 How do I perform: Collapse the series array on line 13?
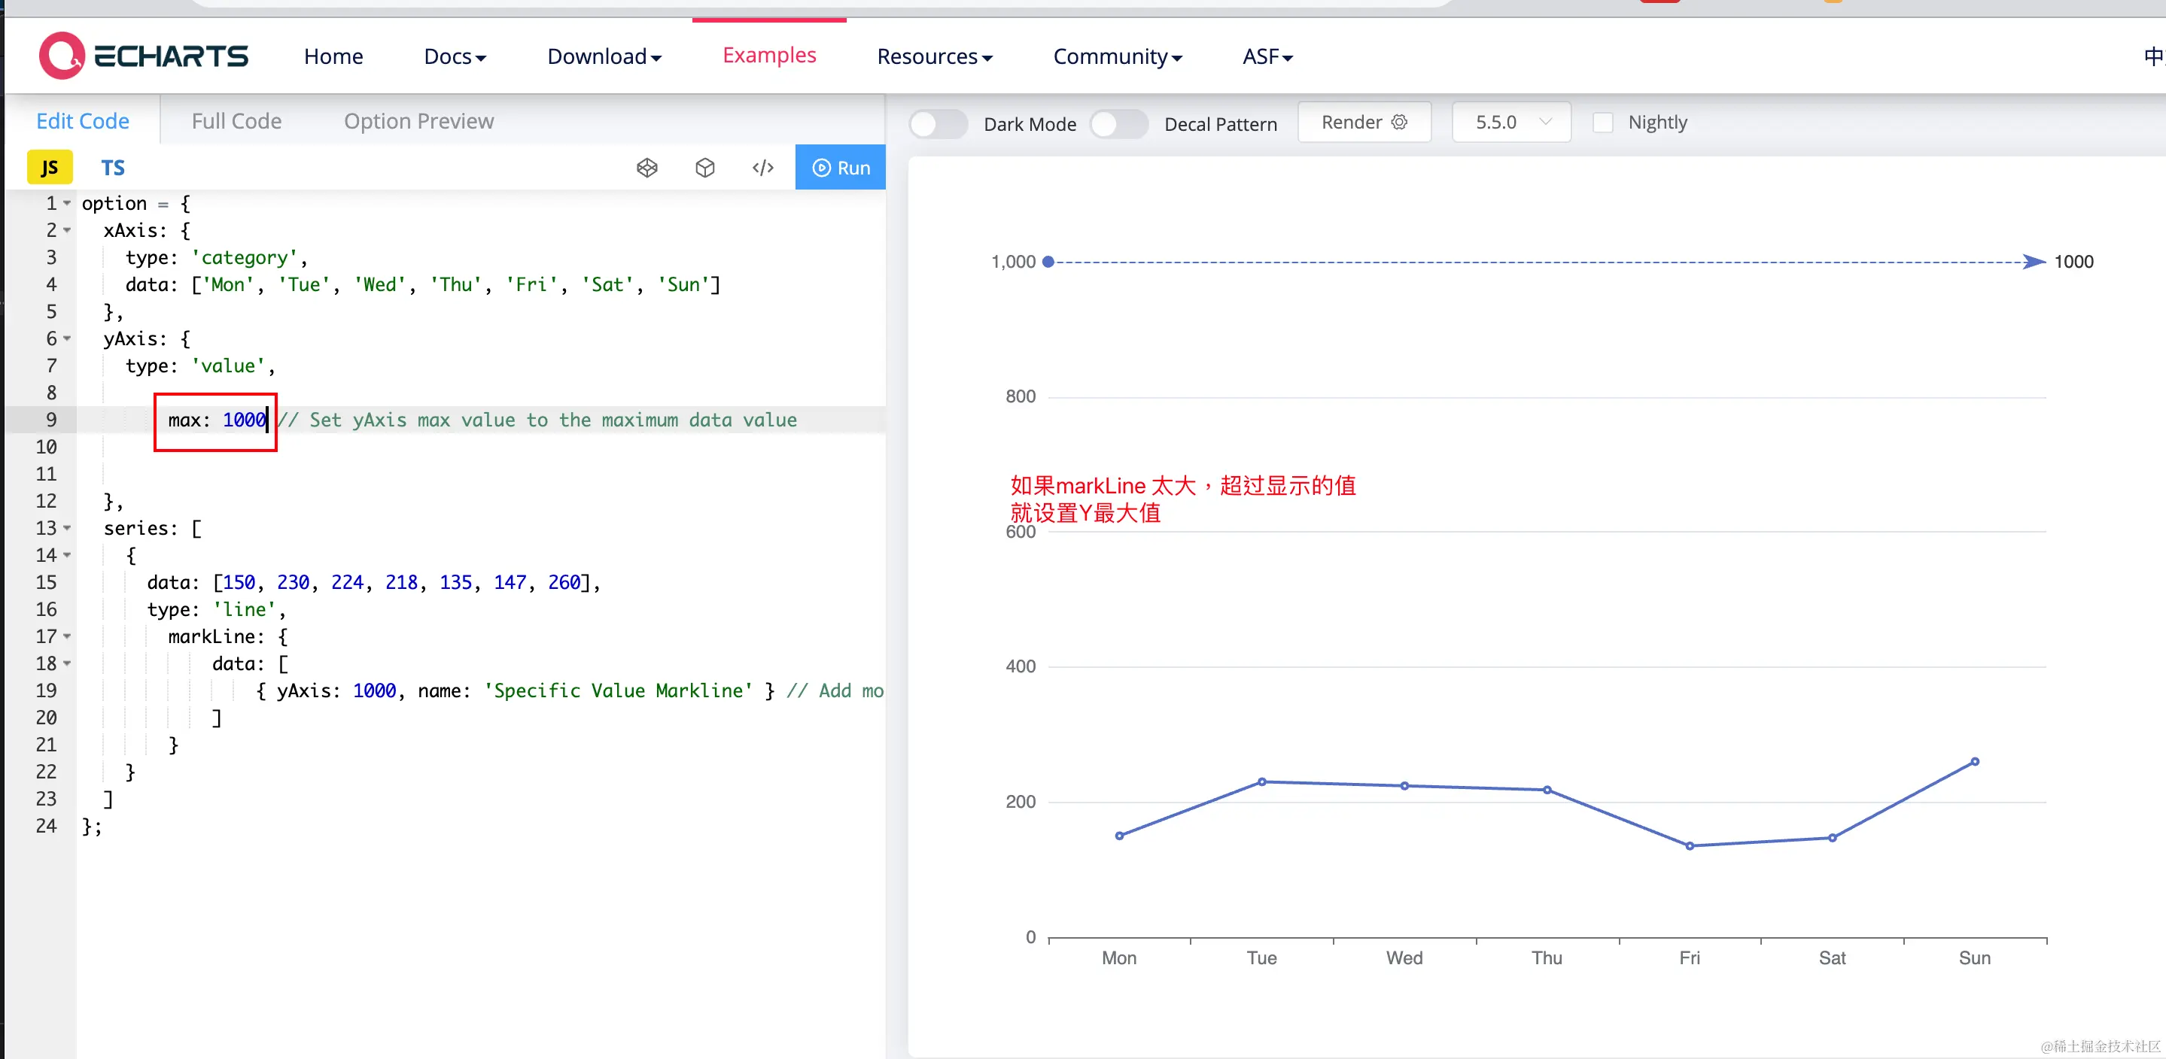68,528
